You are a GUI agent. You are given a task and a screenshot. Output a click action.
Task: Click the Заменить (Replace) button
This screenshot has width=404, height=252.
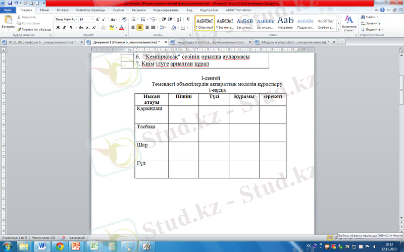click(370, 23)
